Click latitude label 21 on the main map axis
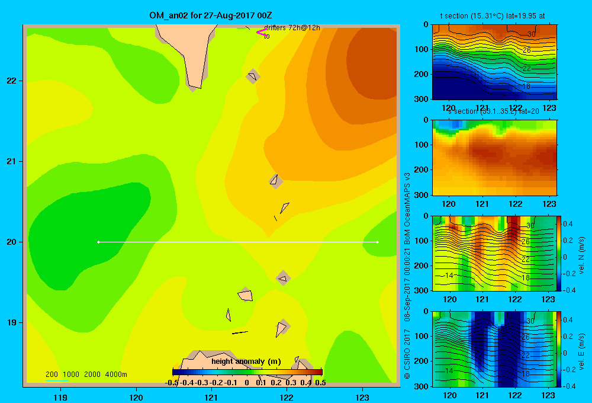 [12, 161]
